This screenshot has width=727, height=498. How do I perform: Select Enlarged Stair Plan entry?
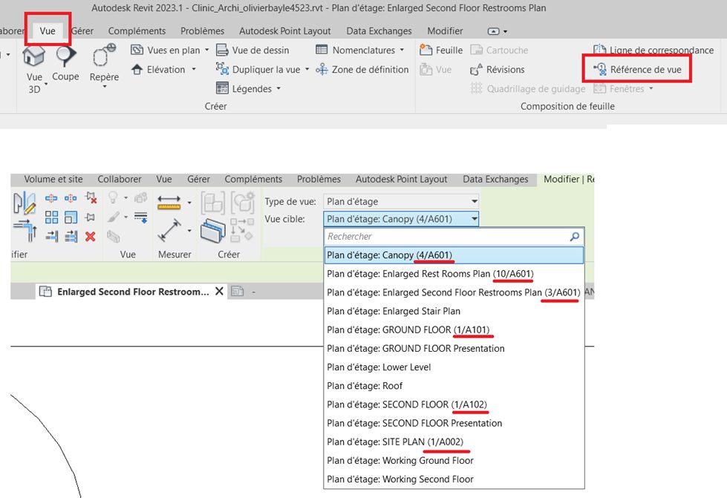[x=454, y=311]
